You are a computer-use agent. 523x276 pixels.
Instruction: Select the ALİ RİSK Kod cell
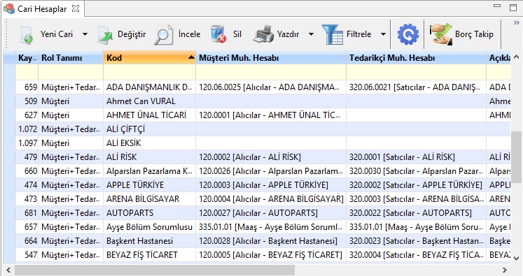click(149, 157)
